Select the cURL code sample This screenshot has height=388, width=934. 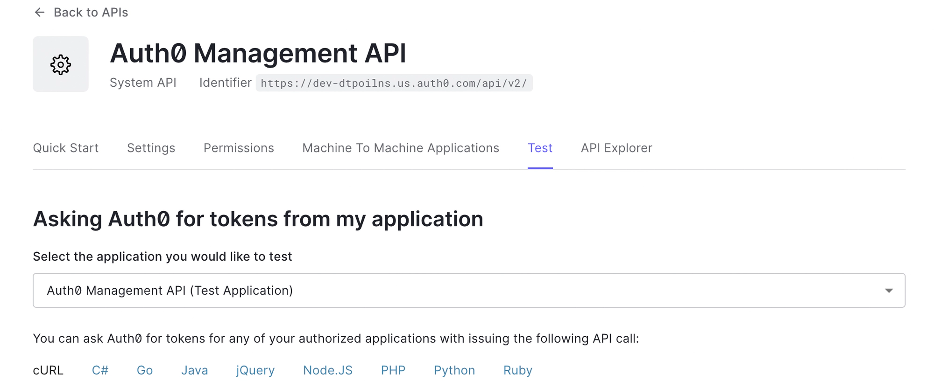(48, 370)
